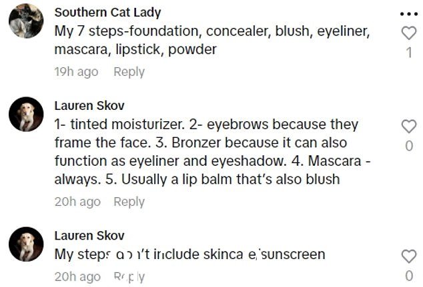
Task: Reply to the tinted moisturizer comment
Action: click(x=129, y=202)
